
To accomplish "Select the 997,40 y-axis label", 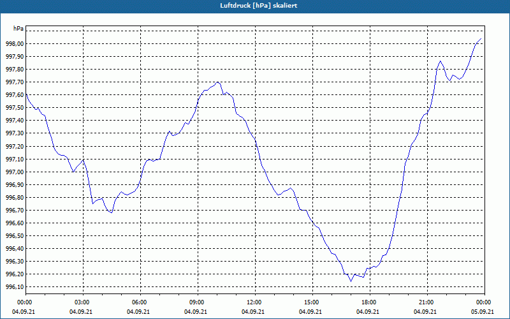I will (15, 121).
